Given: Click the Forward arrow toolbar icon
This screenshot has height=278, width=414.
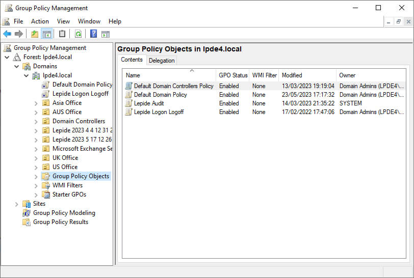Looking at the screenshot, I should coord(19,34).
